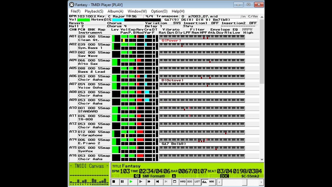
Task: Click the TMIDI Player title bar icon
Action: point(72,5)
